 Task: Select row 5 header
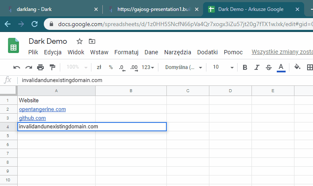(x=8, y=136)
